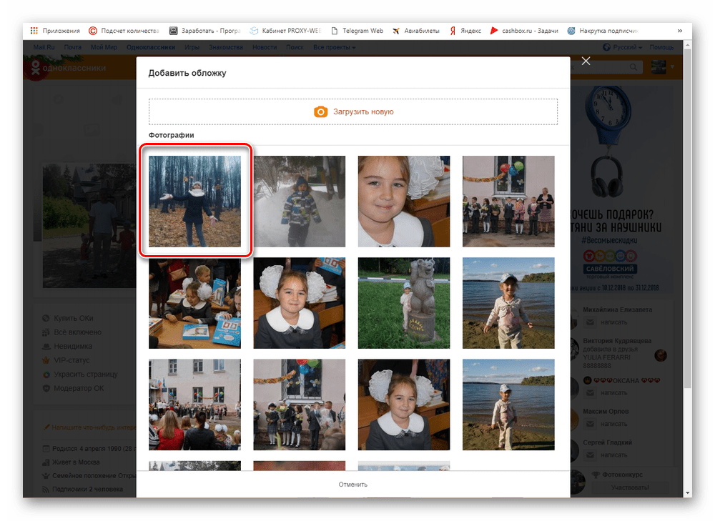Open the Яндекс bookmark
Viewport: 715px width, 521px height.
pyautogui.click(x=465, y=31)
